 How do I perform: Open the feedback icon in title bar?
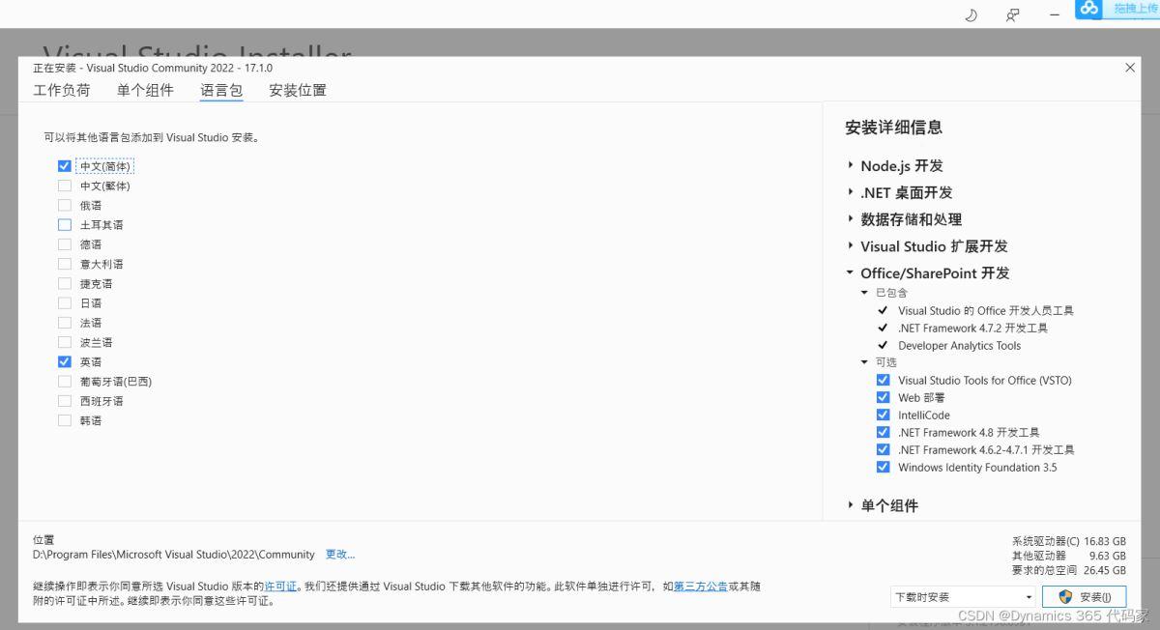(x=1013, y=14)
